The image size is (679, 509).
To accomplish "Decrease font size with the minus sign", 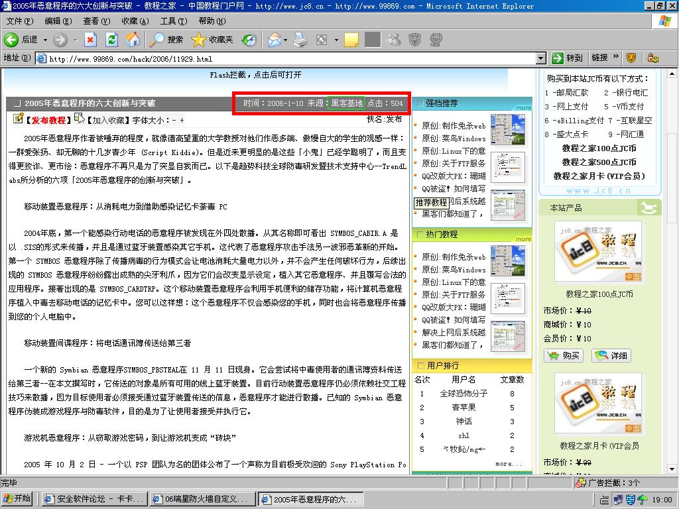I will [x=174, y=121].
